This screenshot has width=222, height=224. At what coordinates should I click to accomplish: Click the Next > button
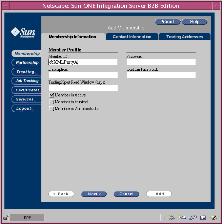coord(94,194)
